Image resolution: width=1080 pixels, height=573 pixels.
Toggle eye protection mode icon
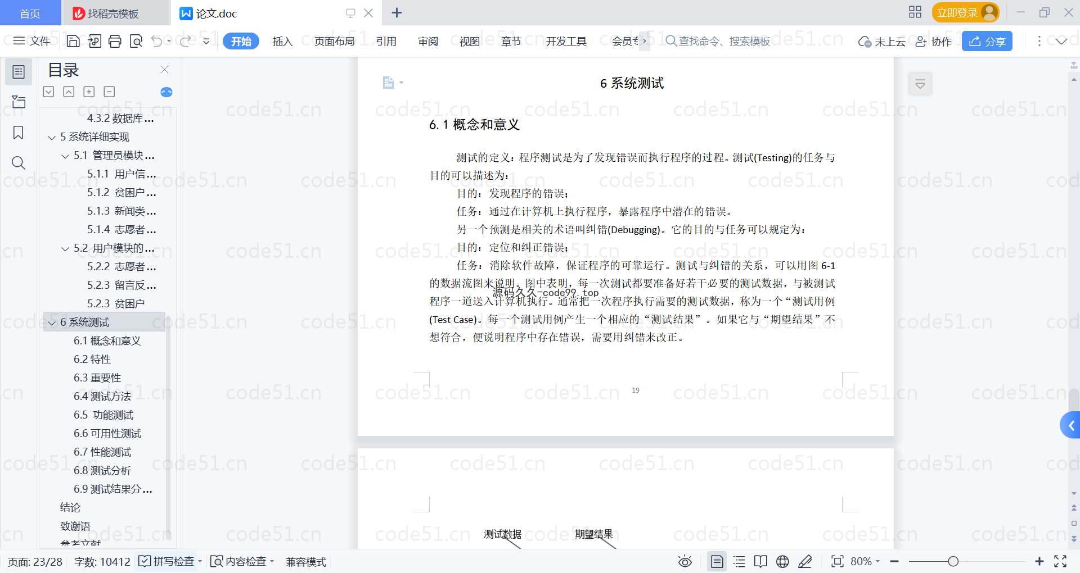coord(685,561)
